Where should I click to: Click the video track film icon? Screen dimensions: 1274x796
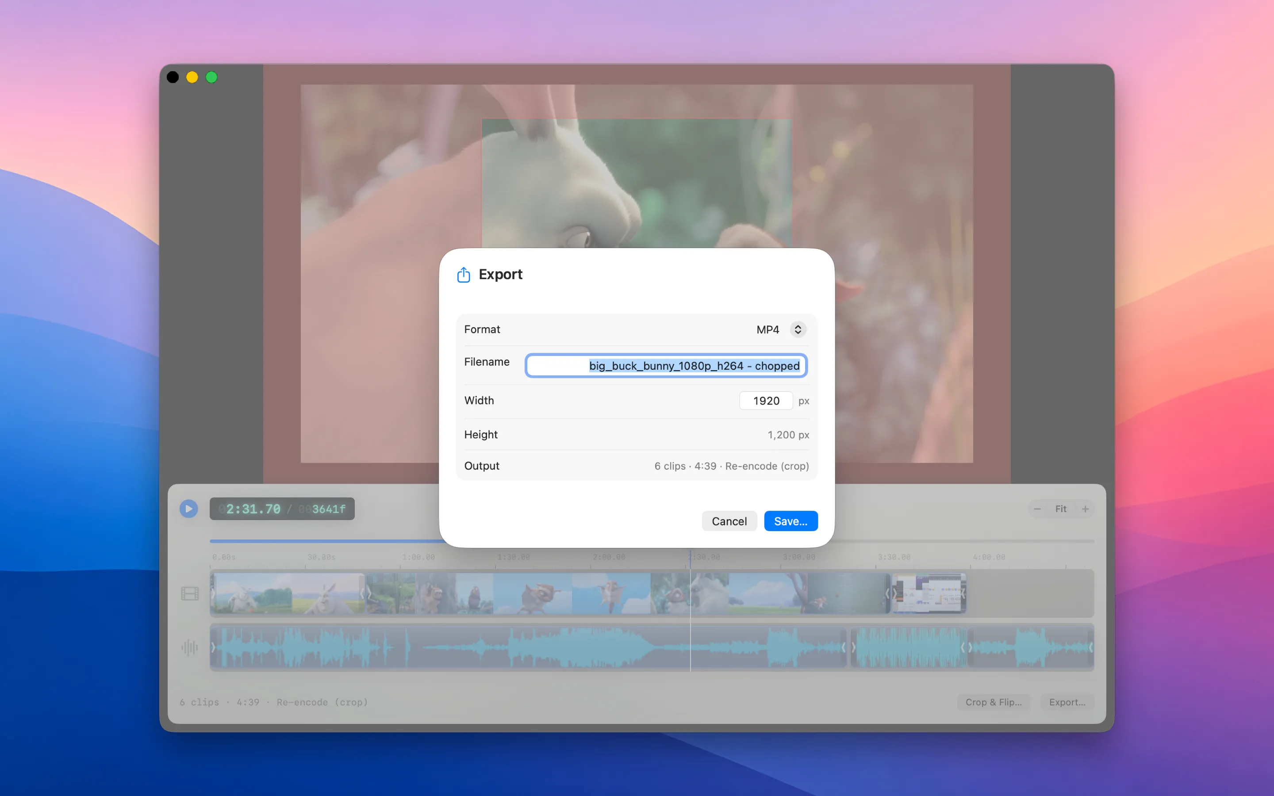click(189, 593)
